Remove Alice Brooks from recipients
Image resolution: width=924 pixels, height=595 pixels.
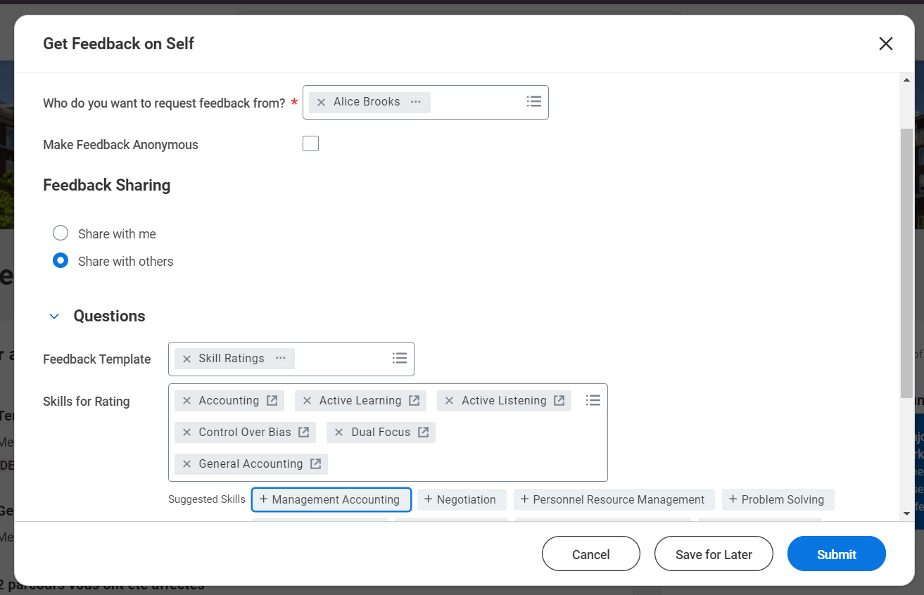click(x=321, y=103)
